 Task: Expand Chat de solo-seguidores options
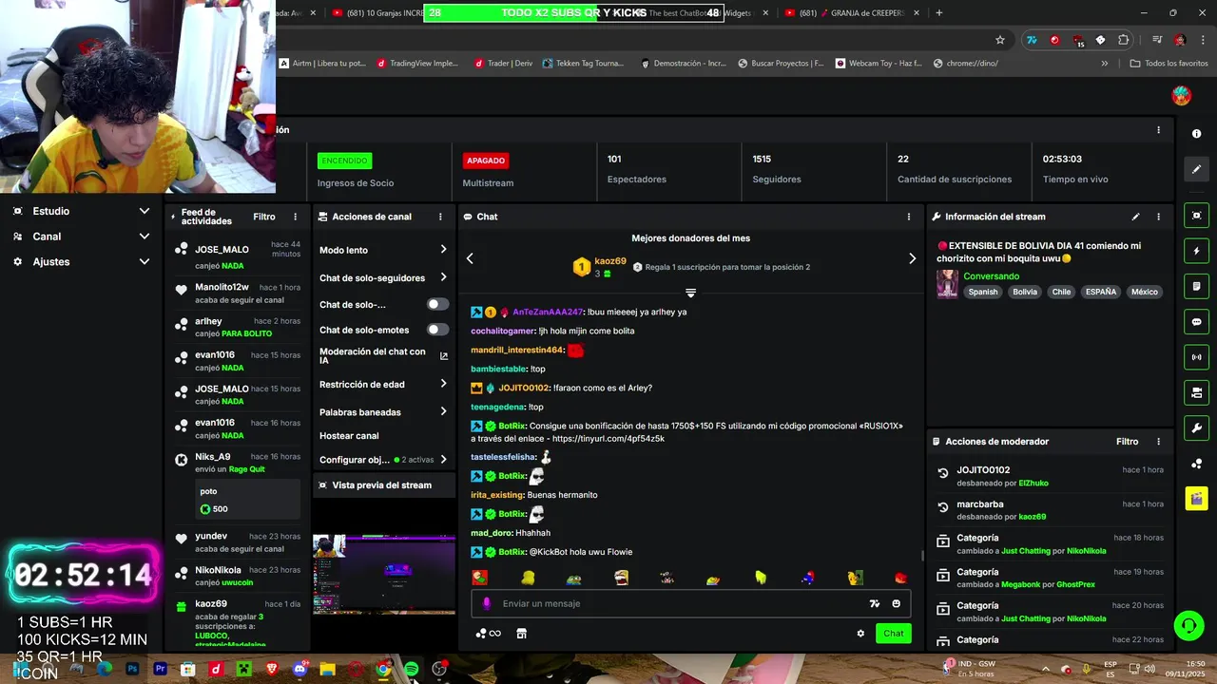pos(383,278)
